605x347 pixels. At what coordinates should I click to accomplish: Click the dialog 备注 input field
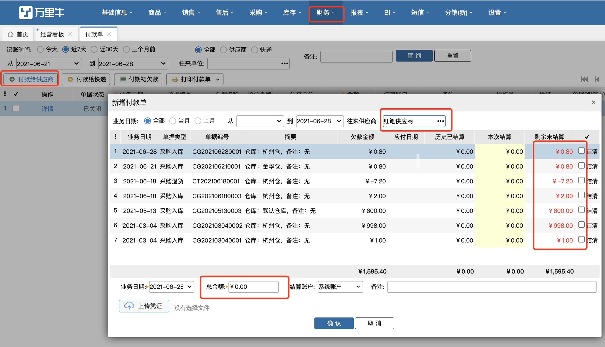pos(492,287)
